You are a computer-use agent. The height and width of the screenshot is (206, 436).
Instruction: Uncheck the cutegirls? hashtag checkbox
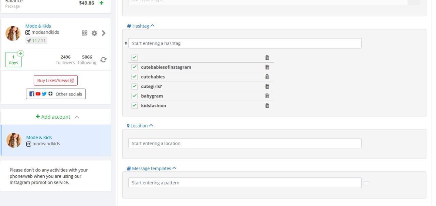(x=135, y=86)
